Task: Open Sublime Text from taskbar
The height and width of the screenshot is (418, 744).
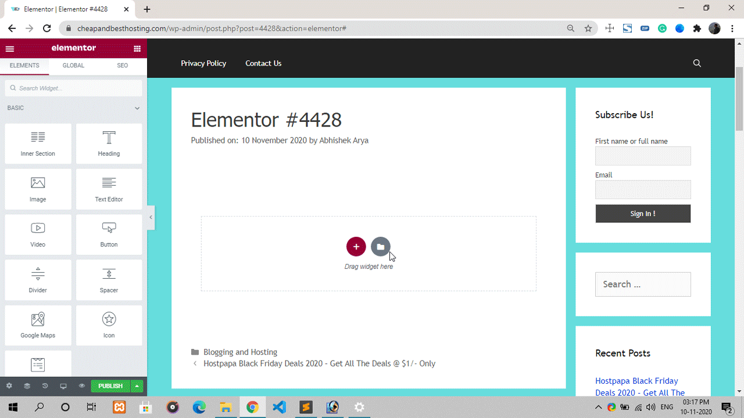Action: click(306, 408)
